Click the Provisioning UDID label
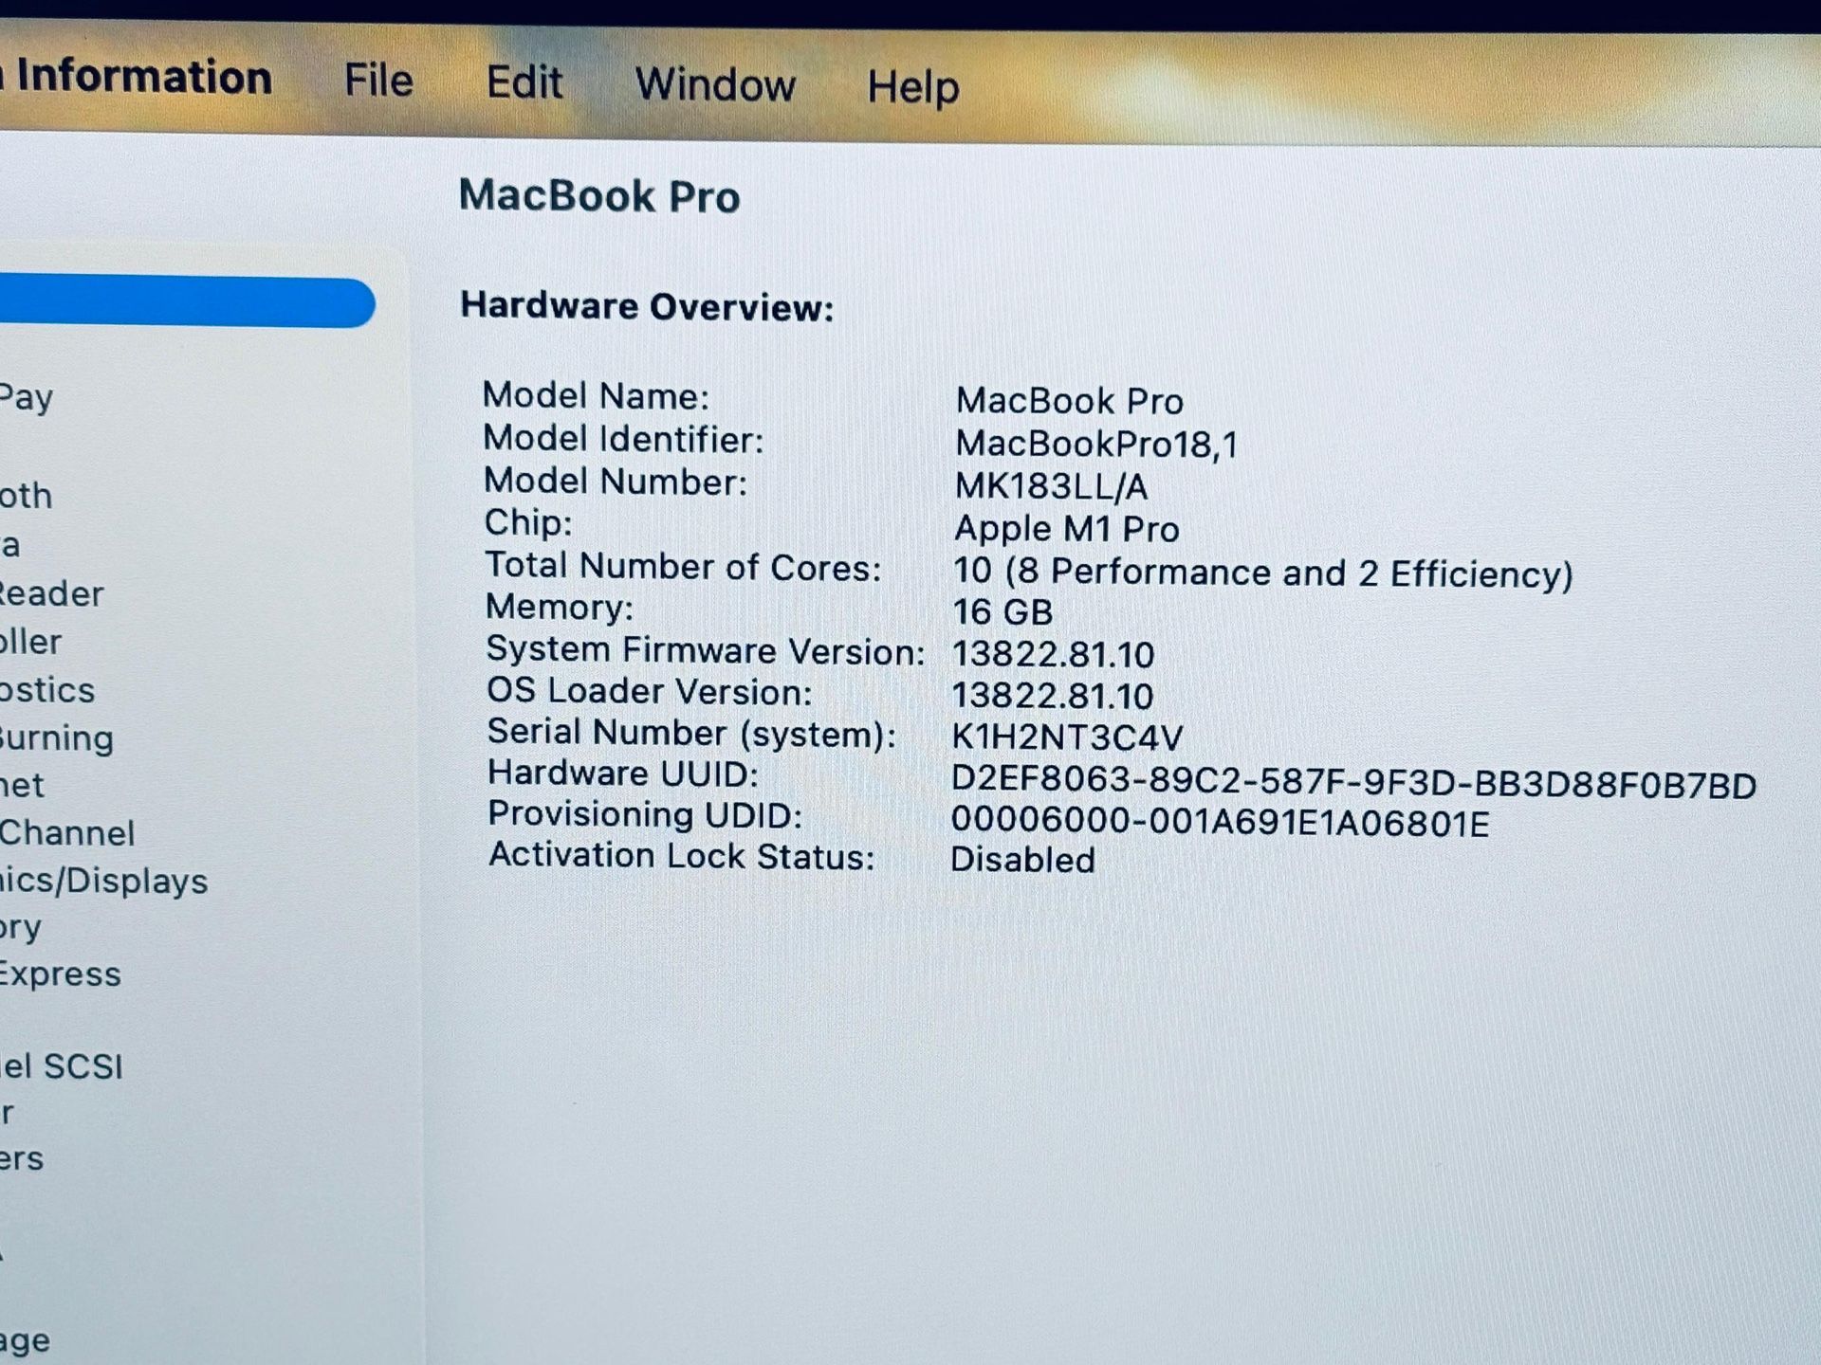Screen dimensions: 1821x1365 (x=645, y=814)
